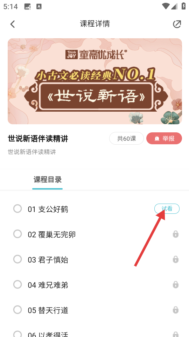
Task: Tap the back arrow icon
Action: (13, 24)
